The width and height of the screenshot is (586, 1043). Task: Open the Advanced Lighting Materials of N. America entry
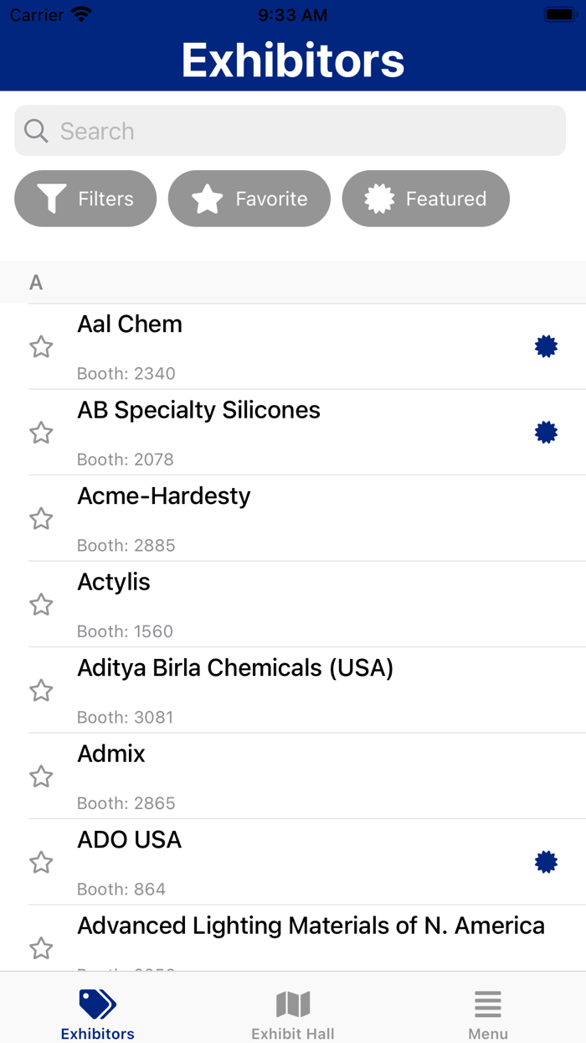(x=307, y=938)
